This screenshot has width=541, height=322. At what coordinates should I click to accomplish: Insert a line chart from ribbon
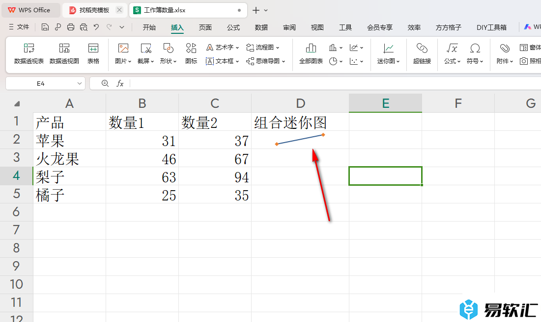(x=354, y=48)
